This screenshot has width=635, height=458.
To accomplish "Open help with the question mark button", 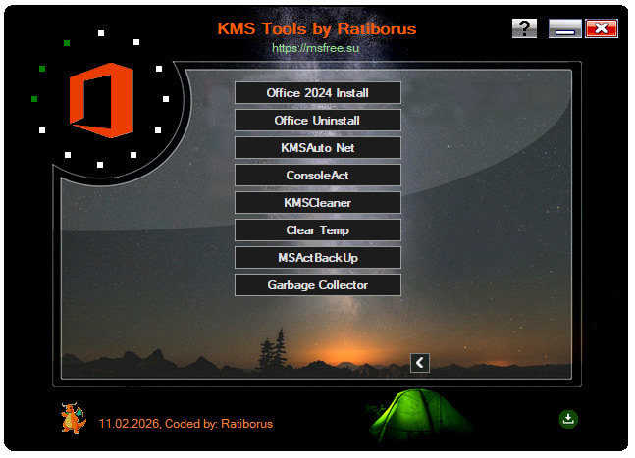I will pos(524,28).
